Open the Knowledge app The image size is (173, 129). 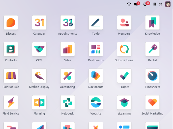tap(152, 22)
